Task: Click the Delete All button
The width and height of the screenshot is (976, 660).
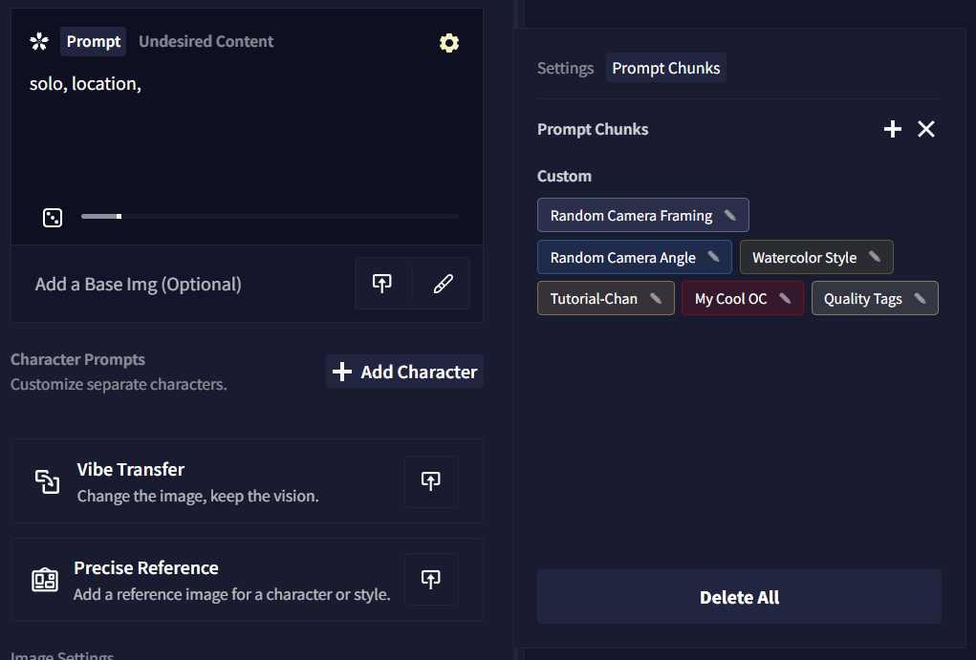Action: click(739, 597)
